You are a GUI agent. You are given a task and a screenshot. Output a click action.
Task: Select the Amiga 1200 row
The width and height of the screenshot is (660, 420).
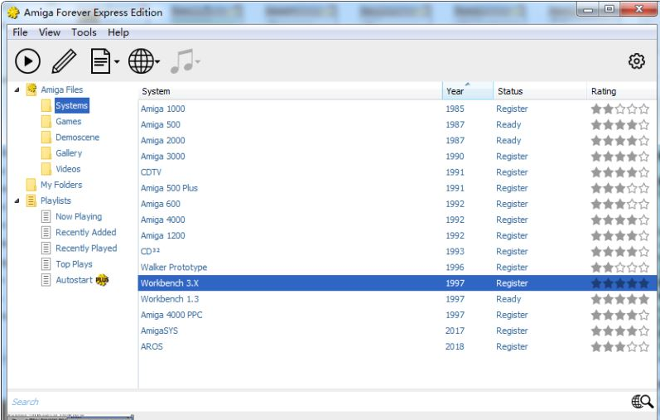tap(397, 236)
